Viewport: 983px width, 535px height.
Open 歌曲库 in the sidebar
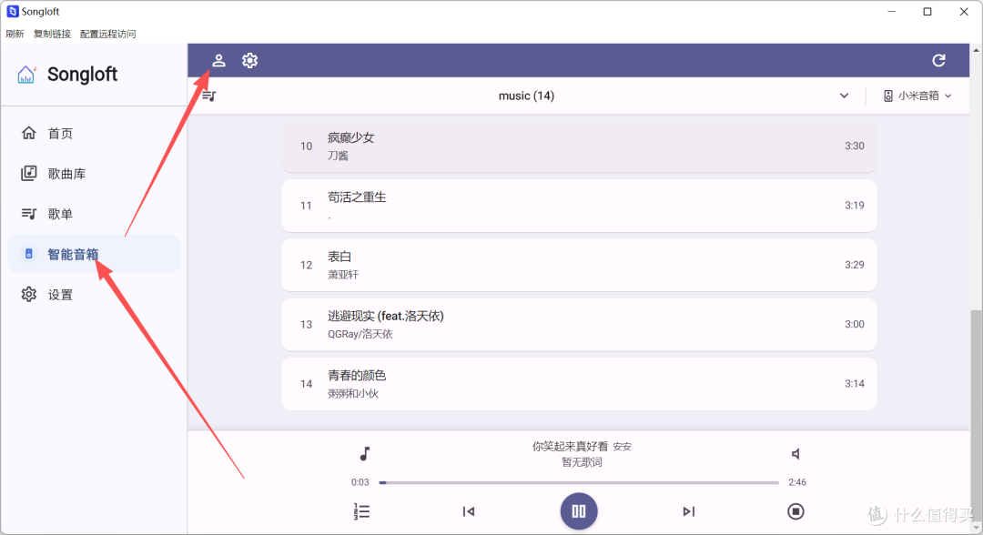[94, 174]
